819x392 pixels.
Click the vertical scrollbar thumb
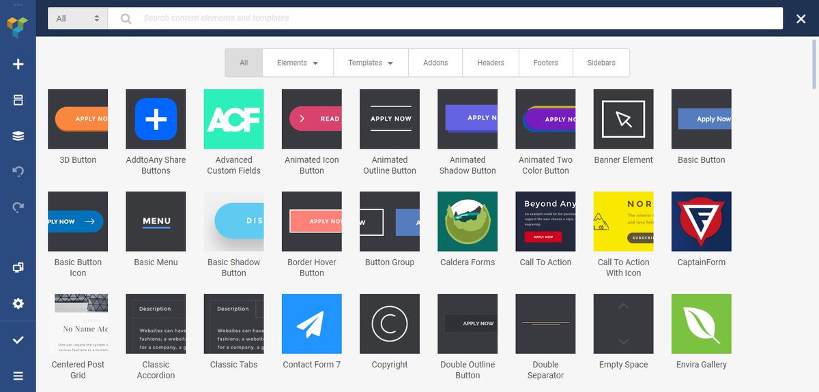coord(815,64)
